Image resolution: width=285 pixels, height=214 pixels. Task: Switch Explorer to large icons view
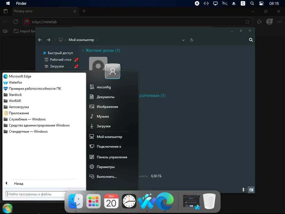[251, 190]
